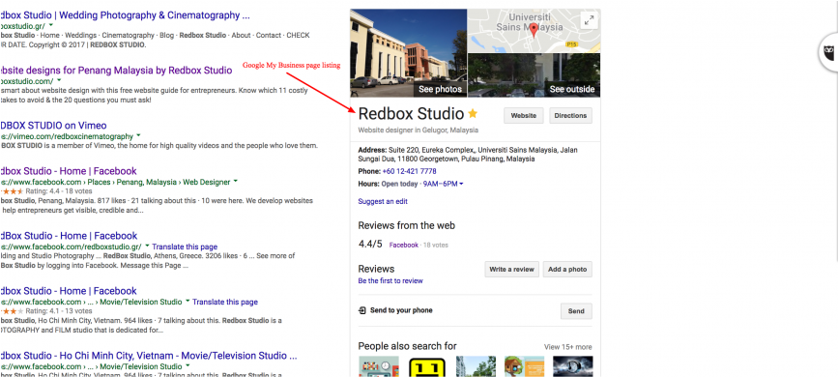Screen dimensions: 838x377
Task: Open Facebook result title with Rating 4.1
Action: click(x=69, y=291)
